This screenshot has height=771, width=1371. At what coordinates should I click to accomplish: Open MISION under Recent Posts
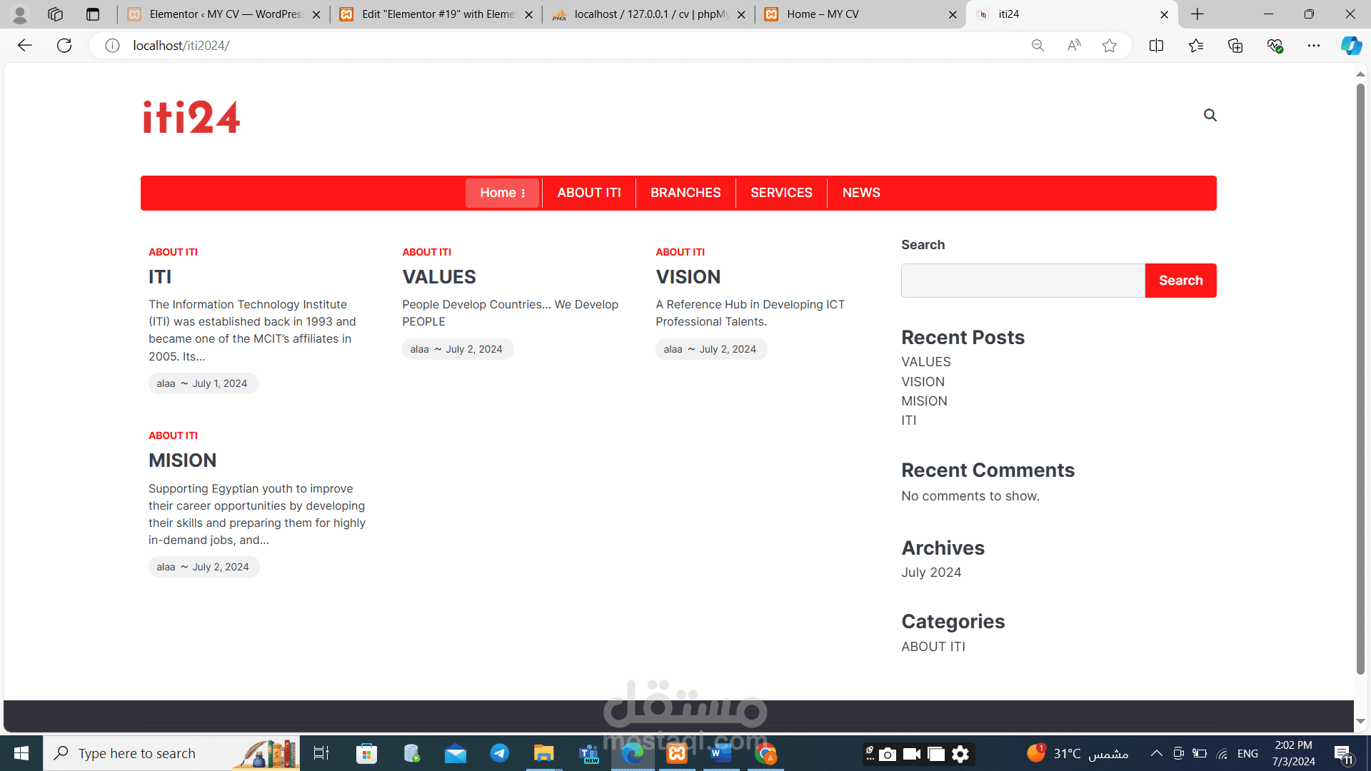pyautogui.click(x=924, y=401)
